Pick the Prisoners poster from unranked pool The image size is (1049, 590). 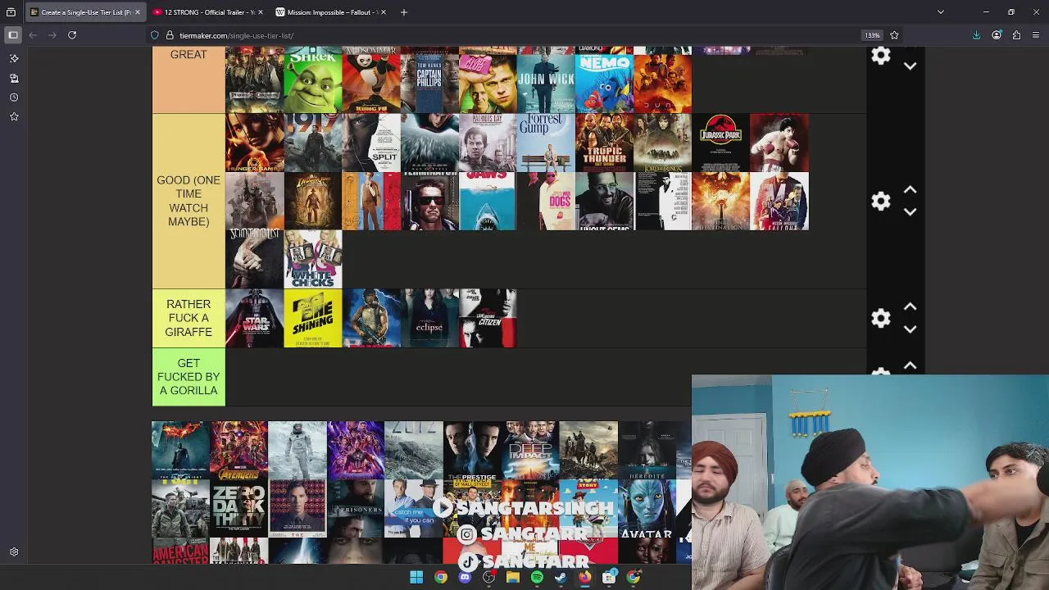point(356,509)
